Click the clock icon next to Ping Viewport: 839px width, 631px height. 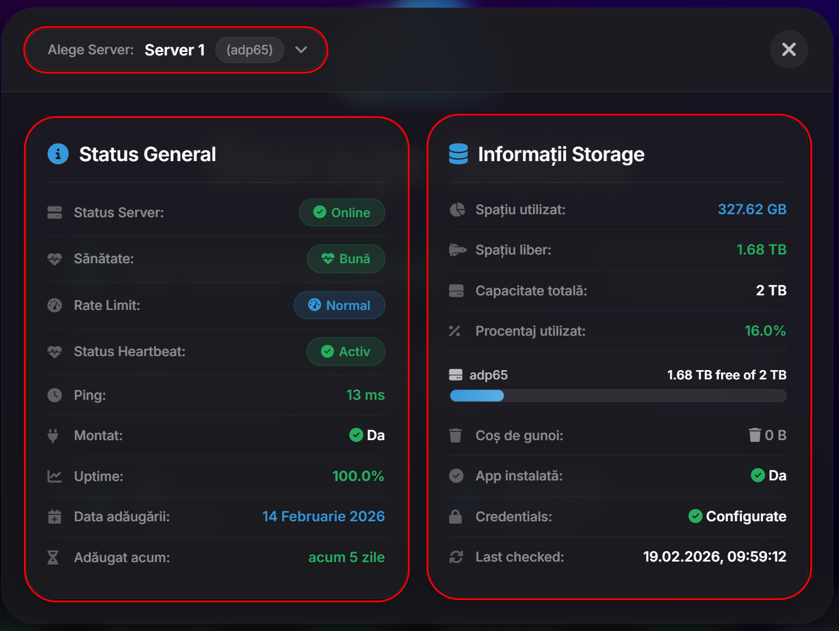54,395
